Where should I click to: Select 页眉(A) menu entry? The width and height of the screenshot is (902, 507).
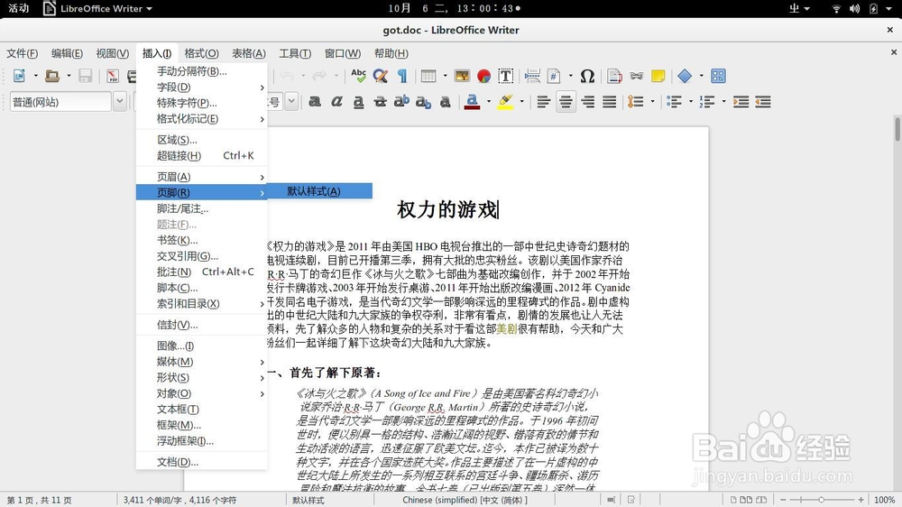tap(201, 177)
